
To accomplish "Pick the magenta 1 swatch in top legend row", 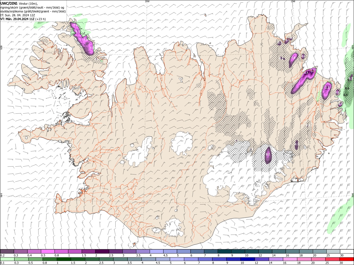I will [75, 251].
